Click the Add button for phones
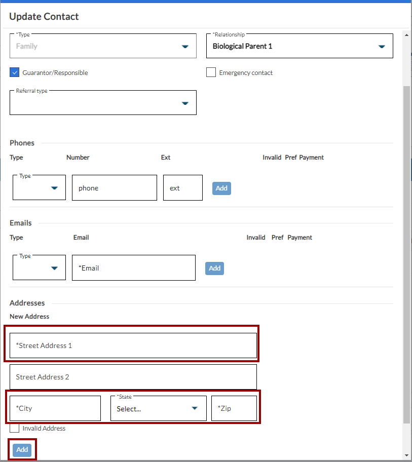 tap(221, 188)
